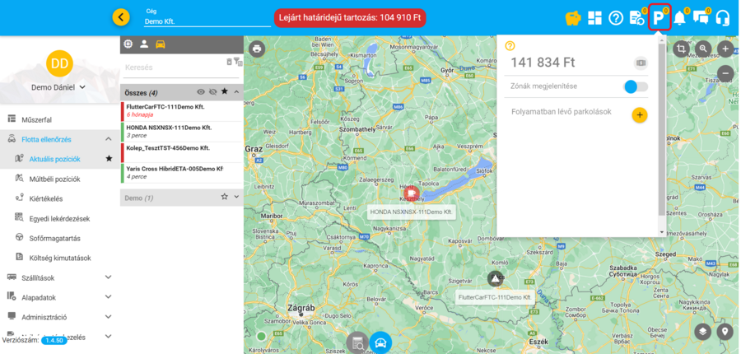
Task: Click the map crop selection tool
Action: point(681,49)
